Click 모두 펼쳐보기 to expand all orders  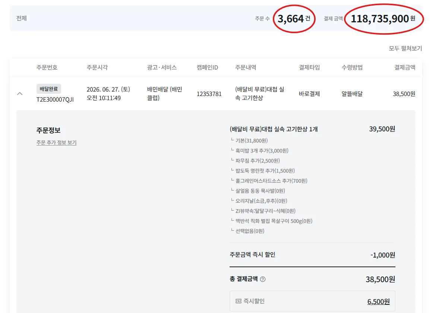pyautogui.click(x=405, y=48)
